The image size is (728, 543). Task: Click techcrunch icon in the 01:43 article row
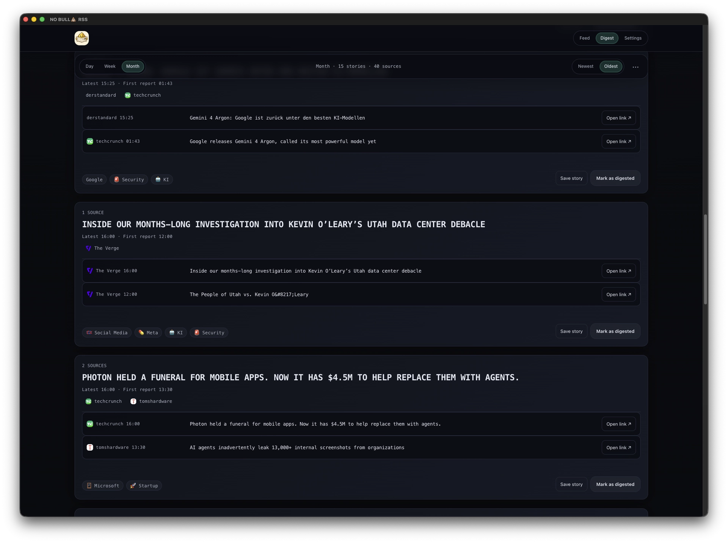pyautogui.click(x=90, y=141)
